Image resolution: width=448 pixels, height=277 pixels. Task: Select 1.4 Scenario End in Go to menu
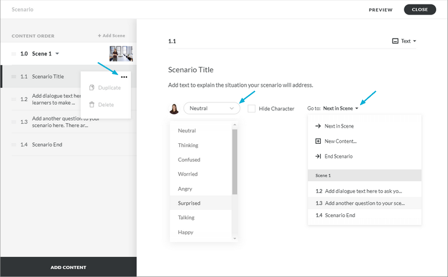coord(365,215)
